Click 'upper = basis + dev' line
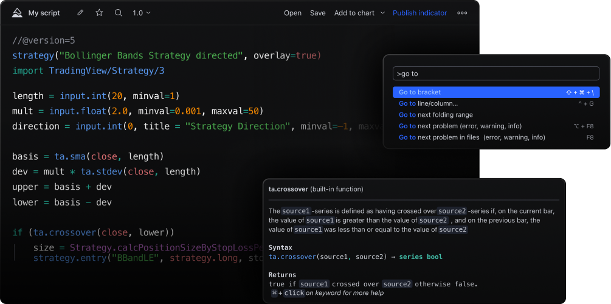This screenshot has width=611, height=304. click(x=62, y=187)
